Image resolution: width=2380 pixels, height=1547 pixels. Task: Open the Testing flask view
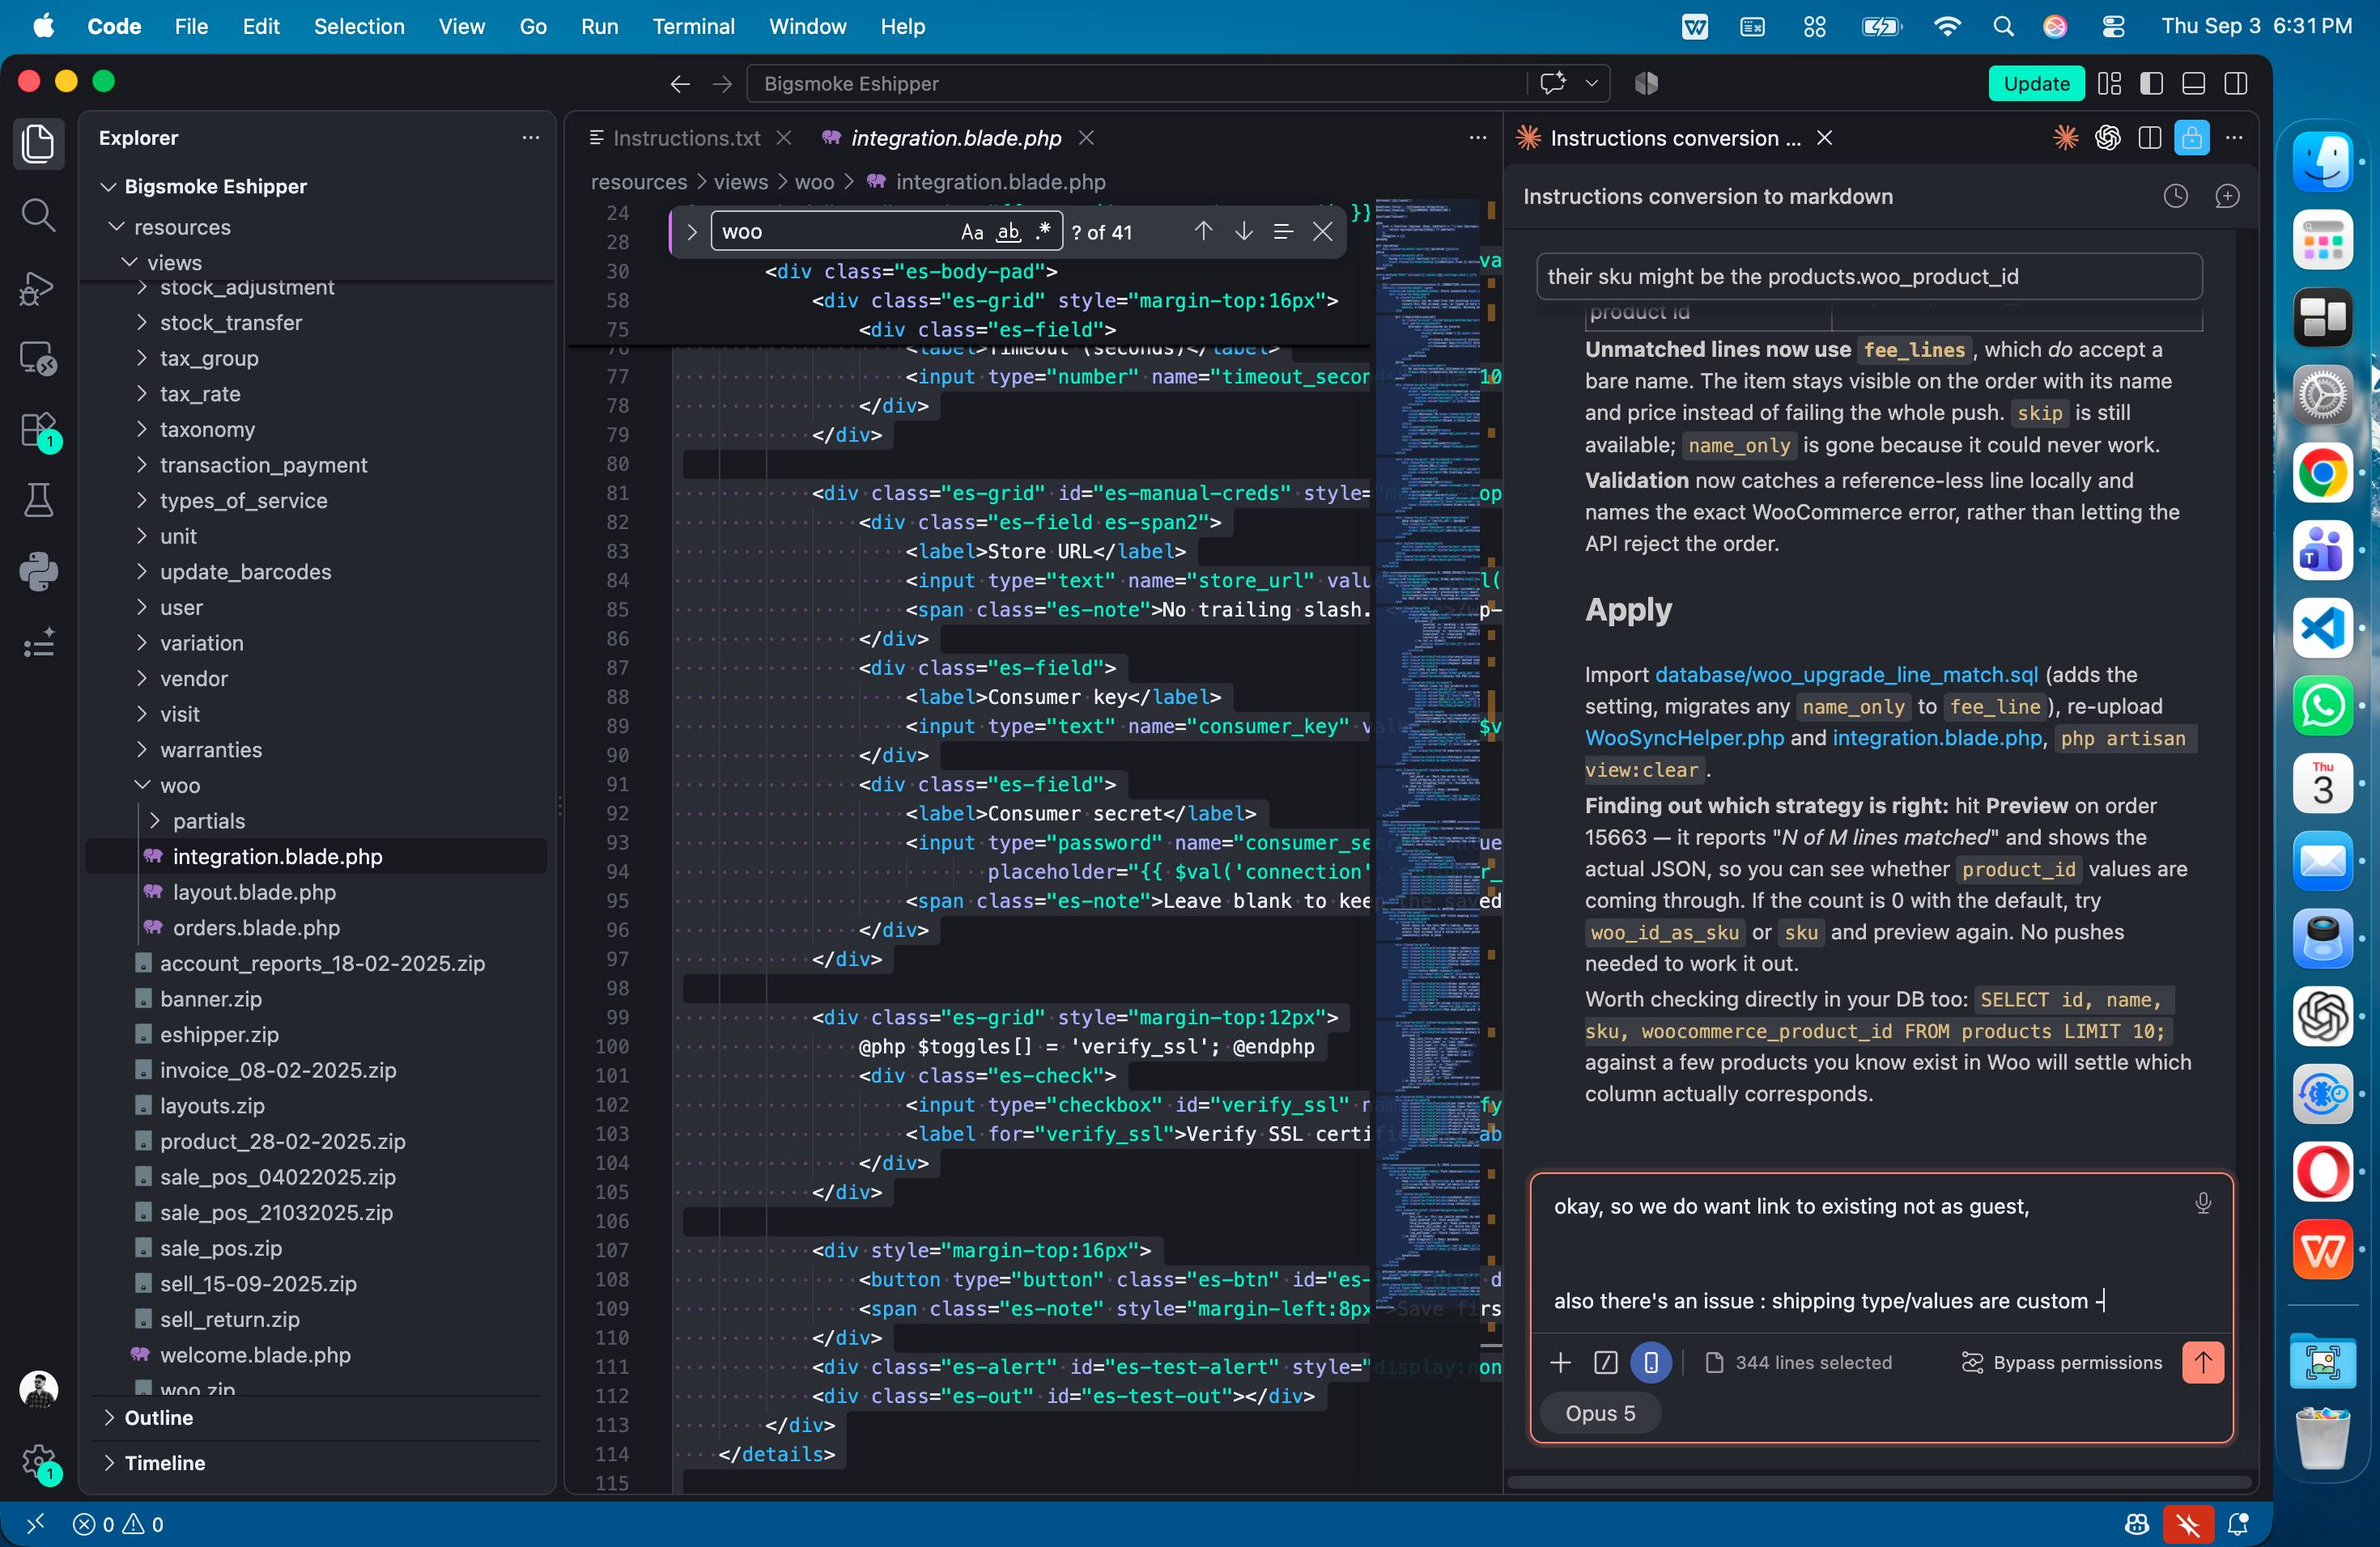tap(38, 501)
